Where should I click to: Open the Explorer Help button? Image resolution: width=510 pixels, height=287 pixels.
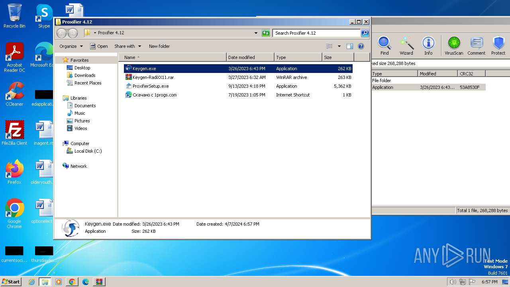coord(361,46)
